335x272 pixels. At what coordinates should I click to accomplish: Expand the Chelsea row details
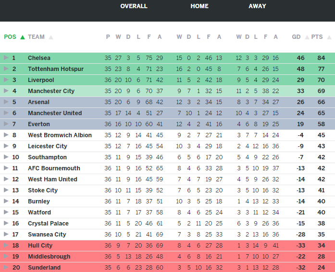6,58
